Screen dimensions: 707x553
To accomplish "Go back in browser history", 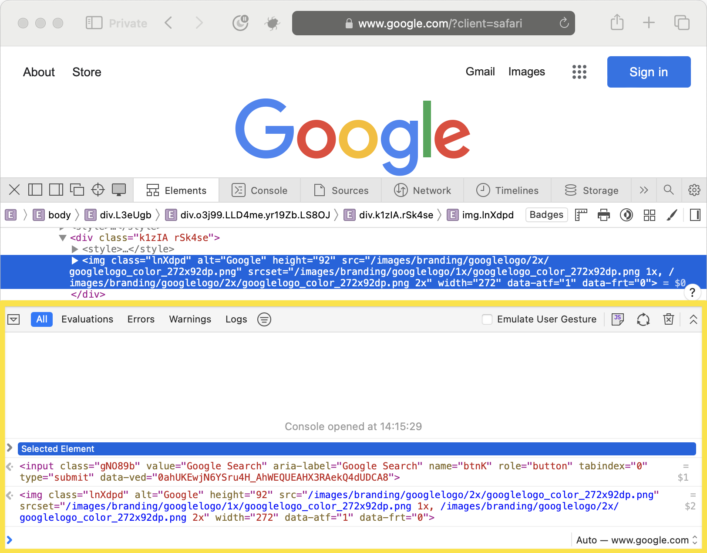I will click(168, 23).
